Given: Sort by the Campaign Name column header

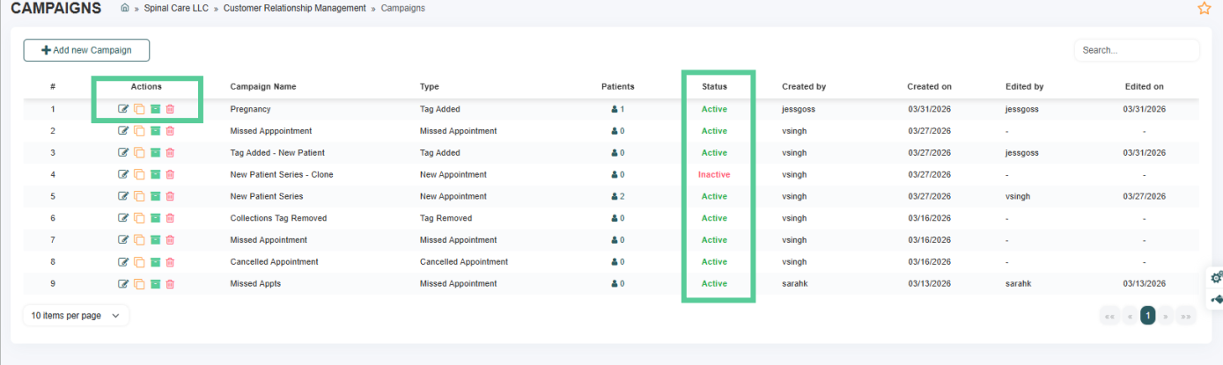Looking at the screenshot, I should point(262,87).
